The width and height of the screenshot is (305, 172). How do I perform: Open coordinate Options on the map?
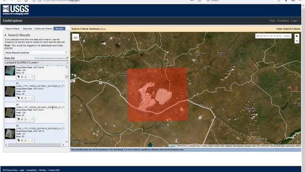[x=287, y=36]
